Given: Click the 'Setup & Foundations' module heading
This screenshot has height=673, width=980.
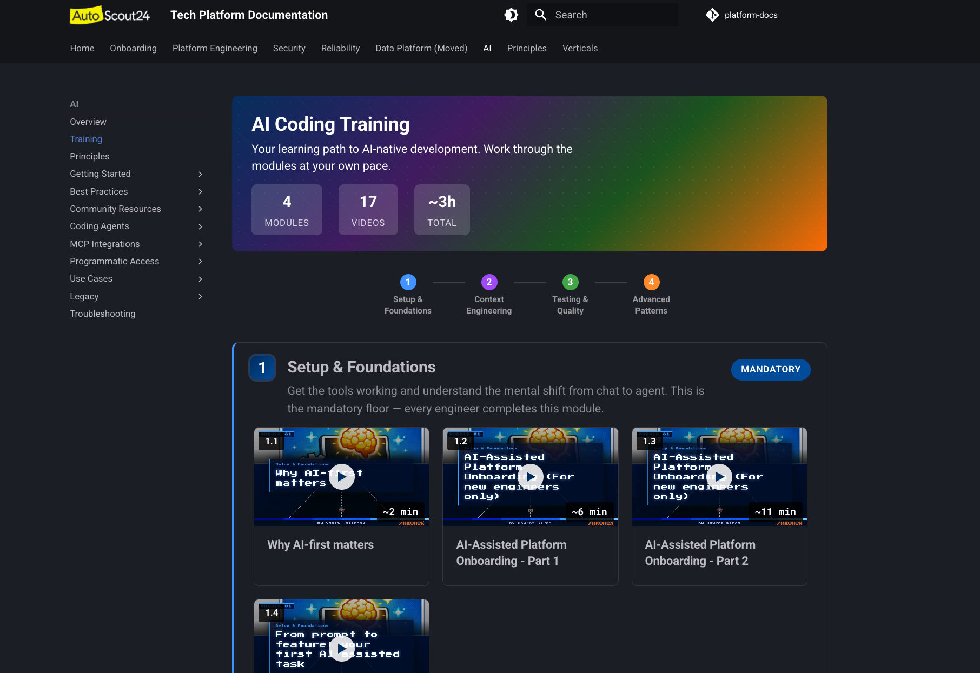Looking at the screenshot, I should click(x=361, y=367).
